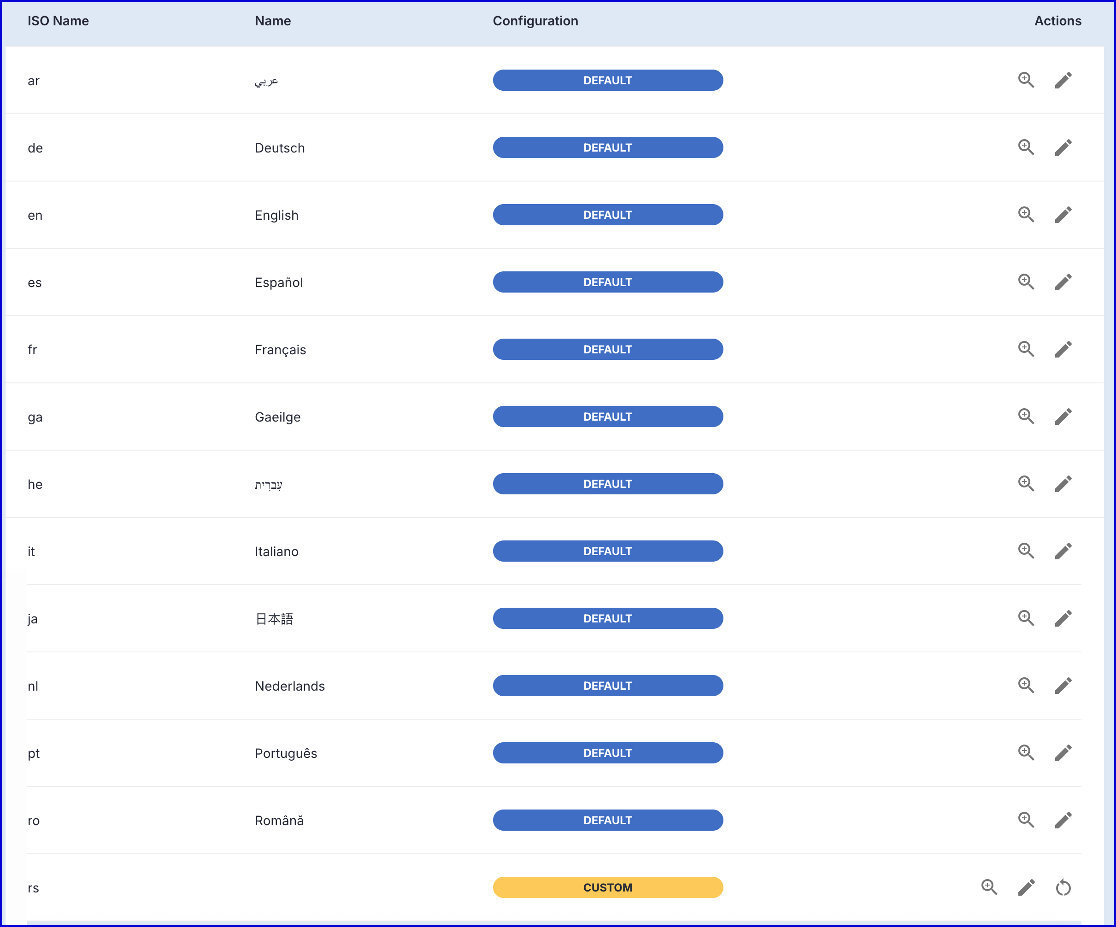Select the Gaeilge name cell
Screen dimensions: 1116x927
coord(277,417)
